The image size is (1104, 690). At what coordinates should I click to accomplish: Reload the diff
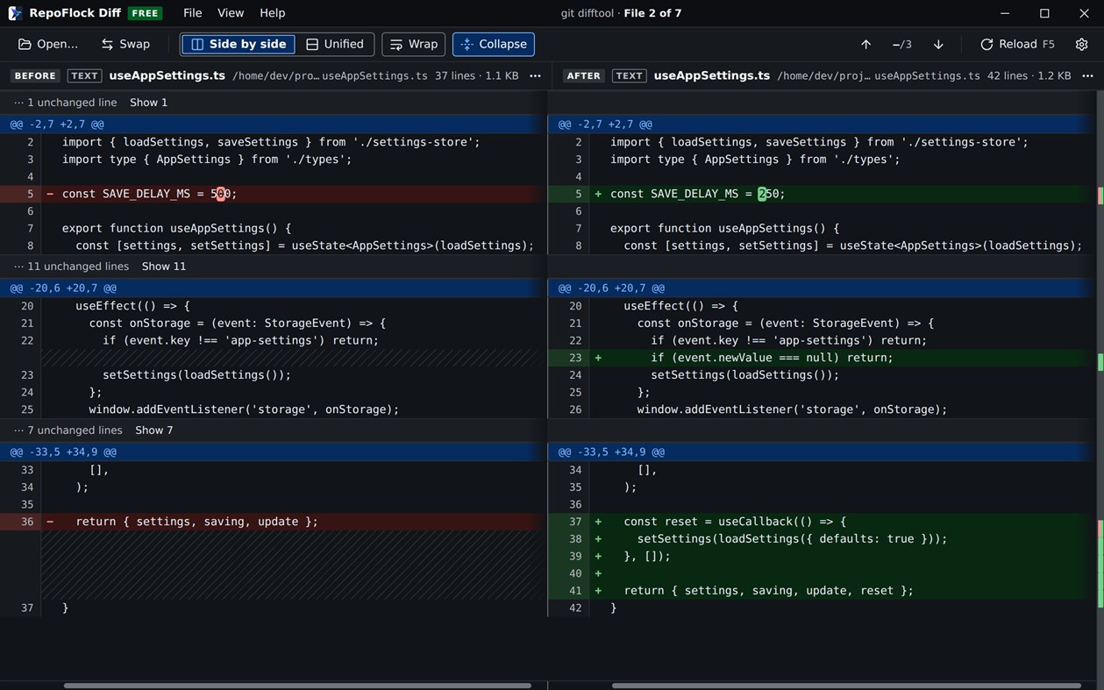pyautogui.click(x=1017, y=44)
